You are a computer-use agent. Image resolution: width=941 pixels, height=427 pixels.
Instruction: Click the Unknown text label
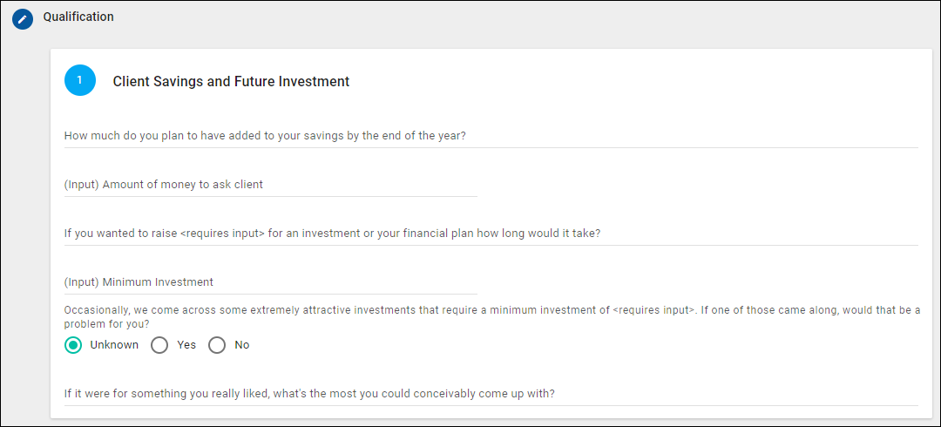[x=114, y=345]
